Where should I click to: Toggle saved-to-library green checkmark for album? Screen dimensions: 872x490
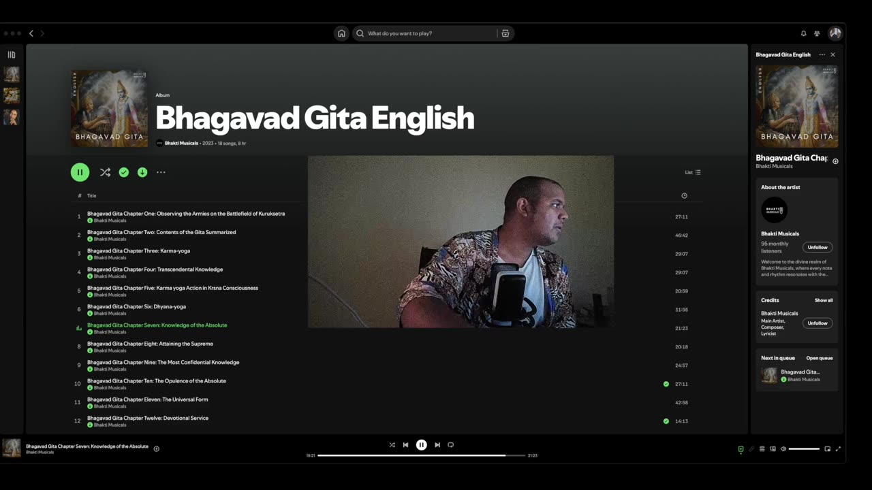point(124,172)
